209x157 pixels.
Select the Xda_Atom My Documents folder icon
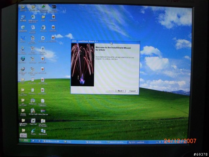point(43,123)
